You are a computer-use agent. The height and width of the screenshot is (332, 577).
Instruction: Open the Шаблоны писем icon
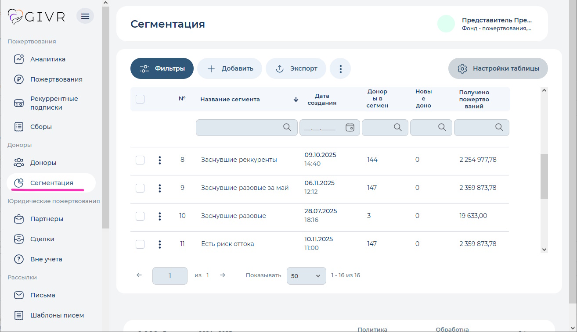18,315
